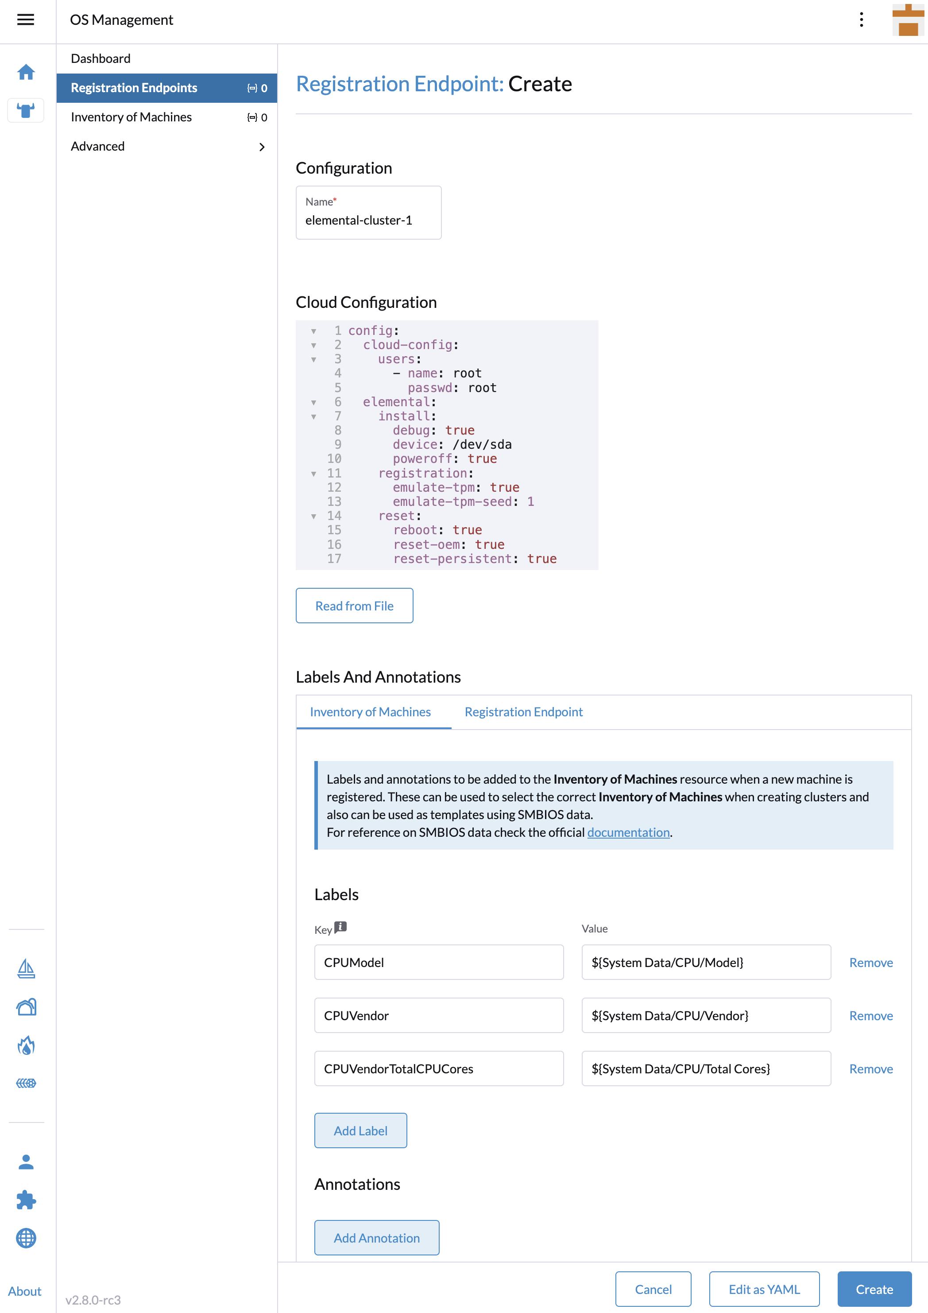Collapse the registration line 11 fold arrow
Image resolution: width=928 pixels, height=1313 pixels.
pyautogui.click(x=314, y=474)
